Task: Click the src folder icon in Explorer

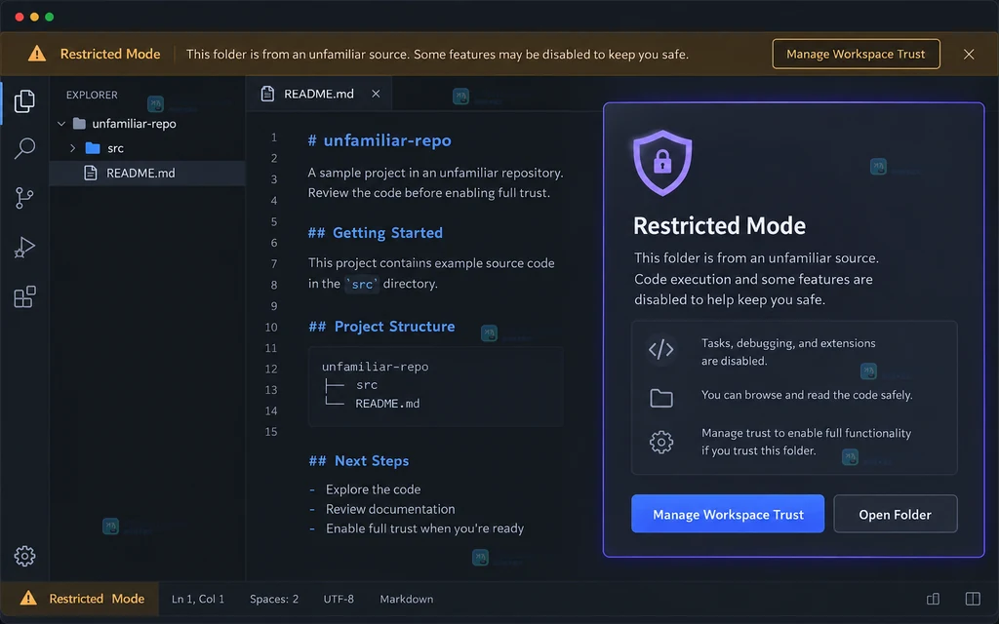Action: [x=93, y=148]
